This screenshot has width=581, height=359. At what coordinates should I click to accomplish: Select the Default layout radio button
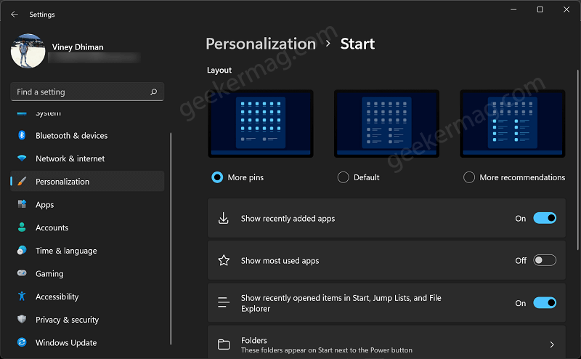(343, 177)
